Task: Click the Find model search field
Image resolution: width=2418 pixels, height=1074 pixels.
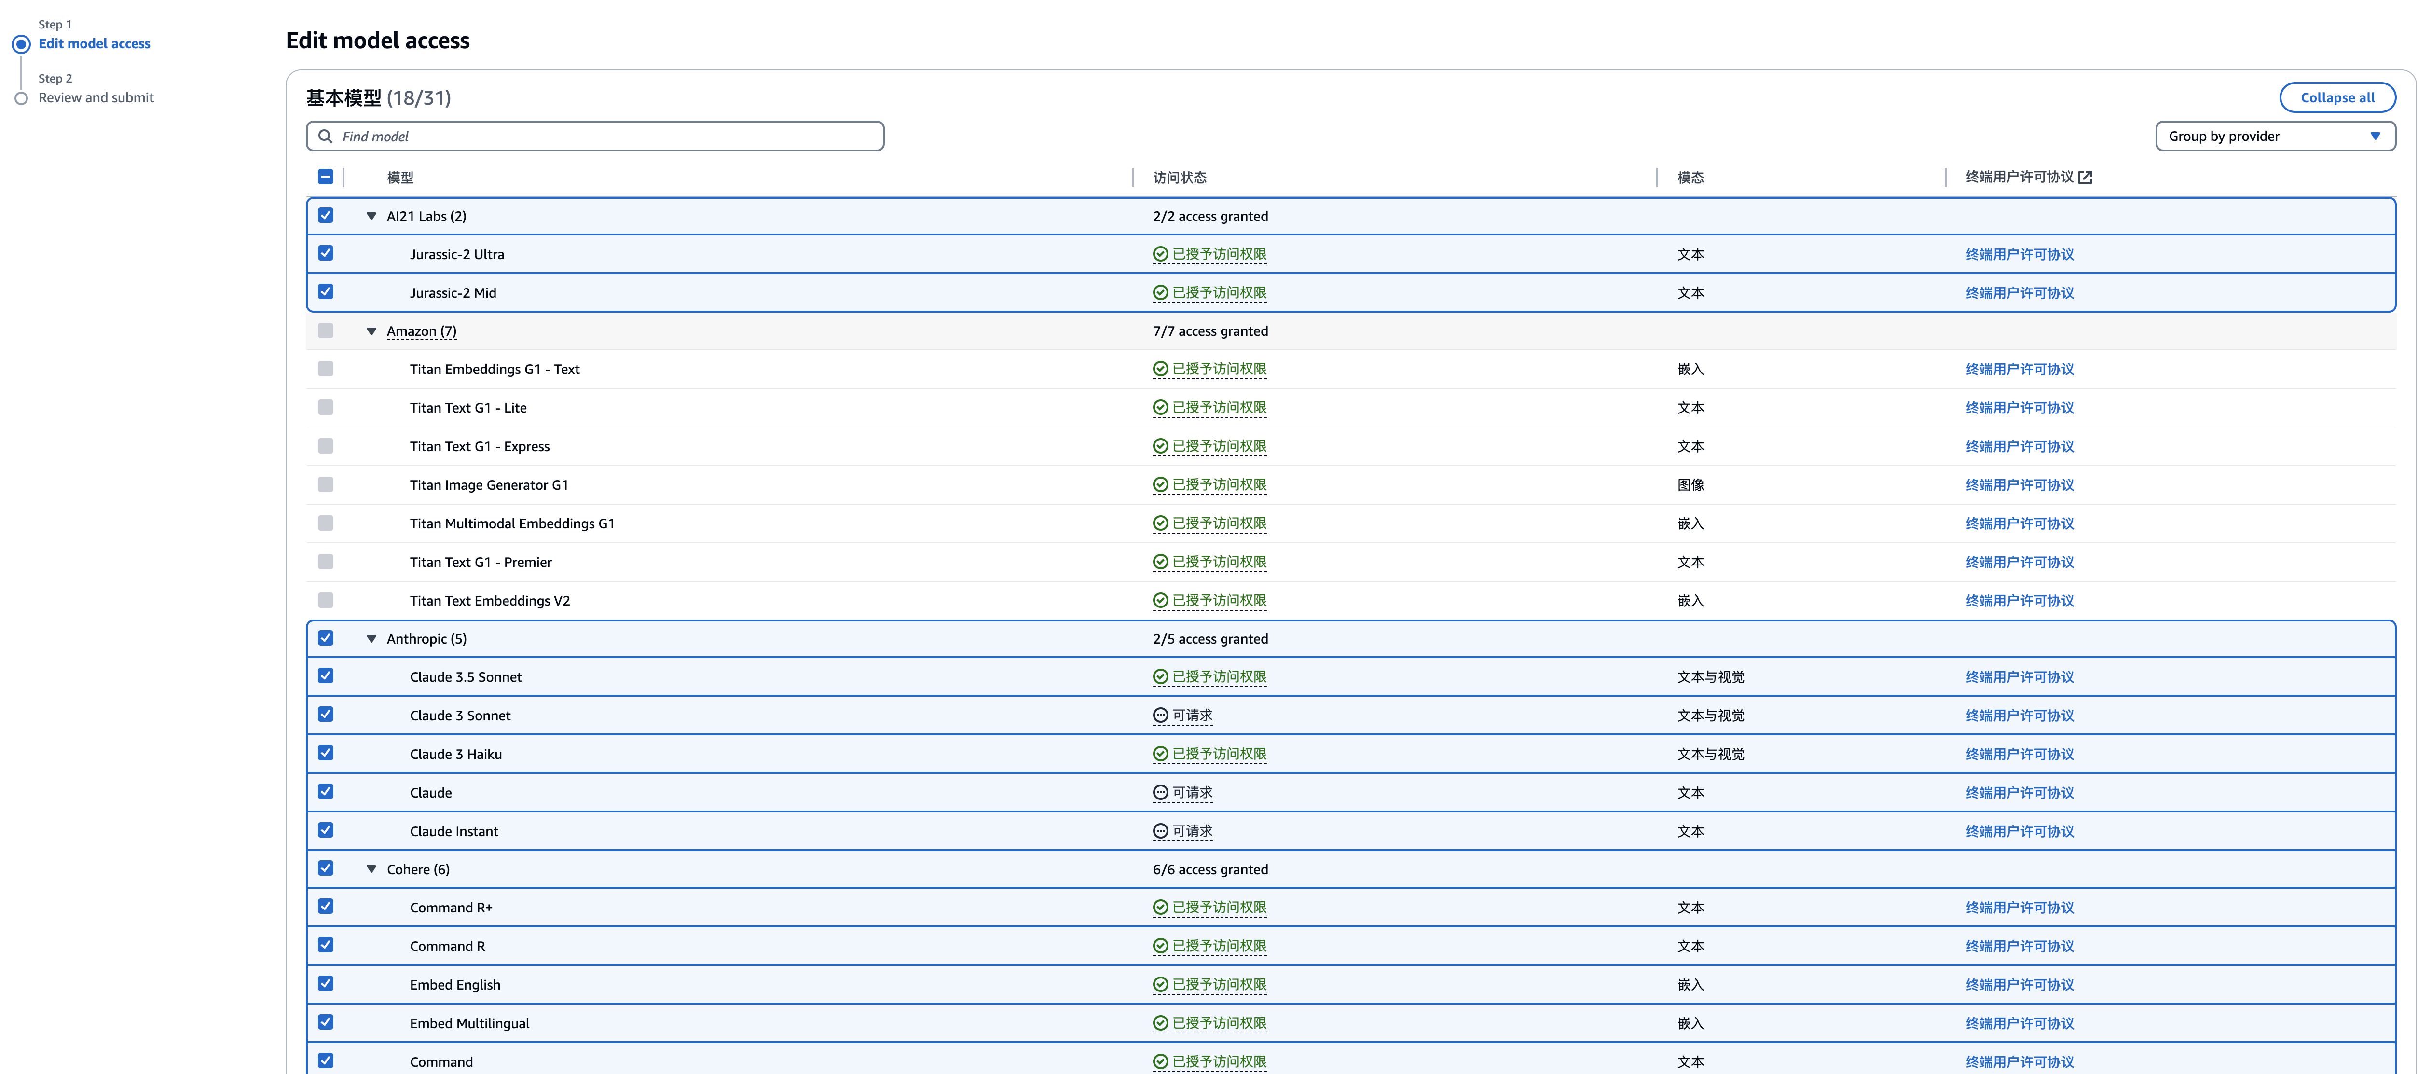Action: point(595,136)
